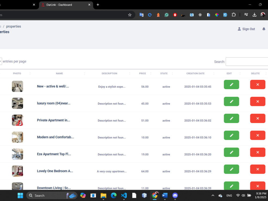Open photo of 'Lovely One Bedroom A...'

(x=17, y=171)
